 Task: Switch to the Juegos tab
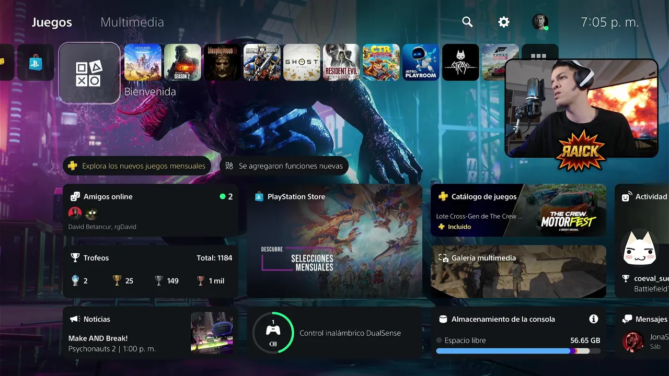(x=52, y=22)
